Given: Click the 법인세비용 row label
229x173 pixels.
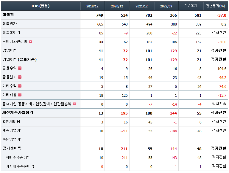Looking at the screenshot, I should [x=11, y=121].
